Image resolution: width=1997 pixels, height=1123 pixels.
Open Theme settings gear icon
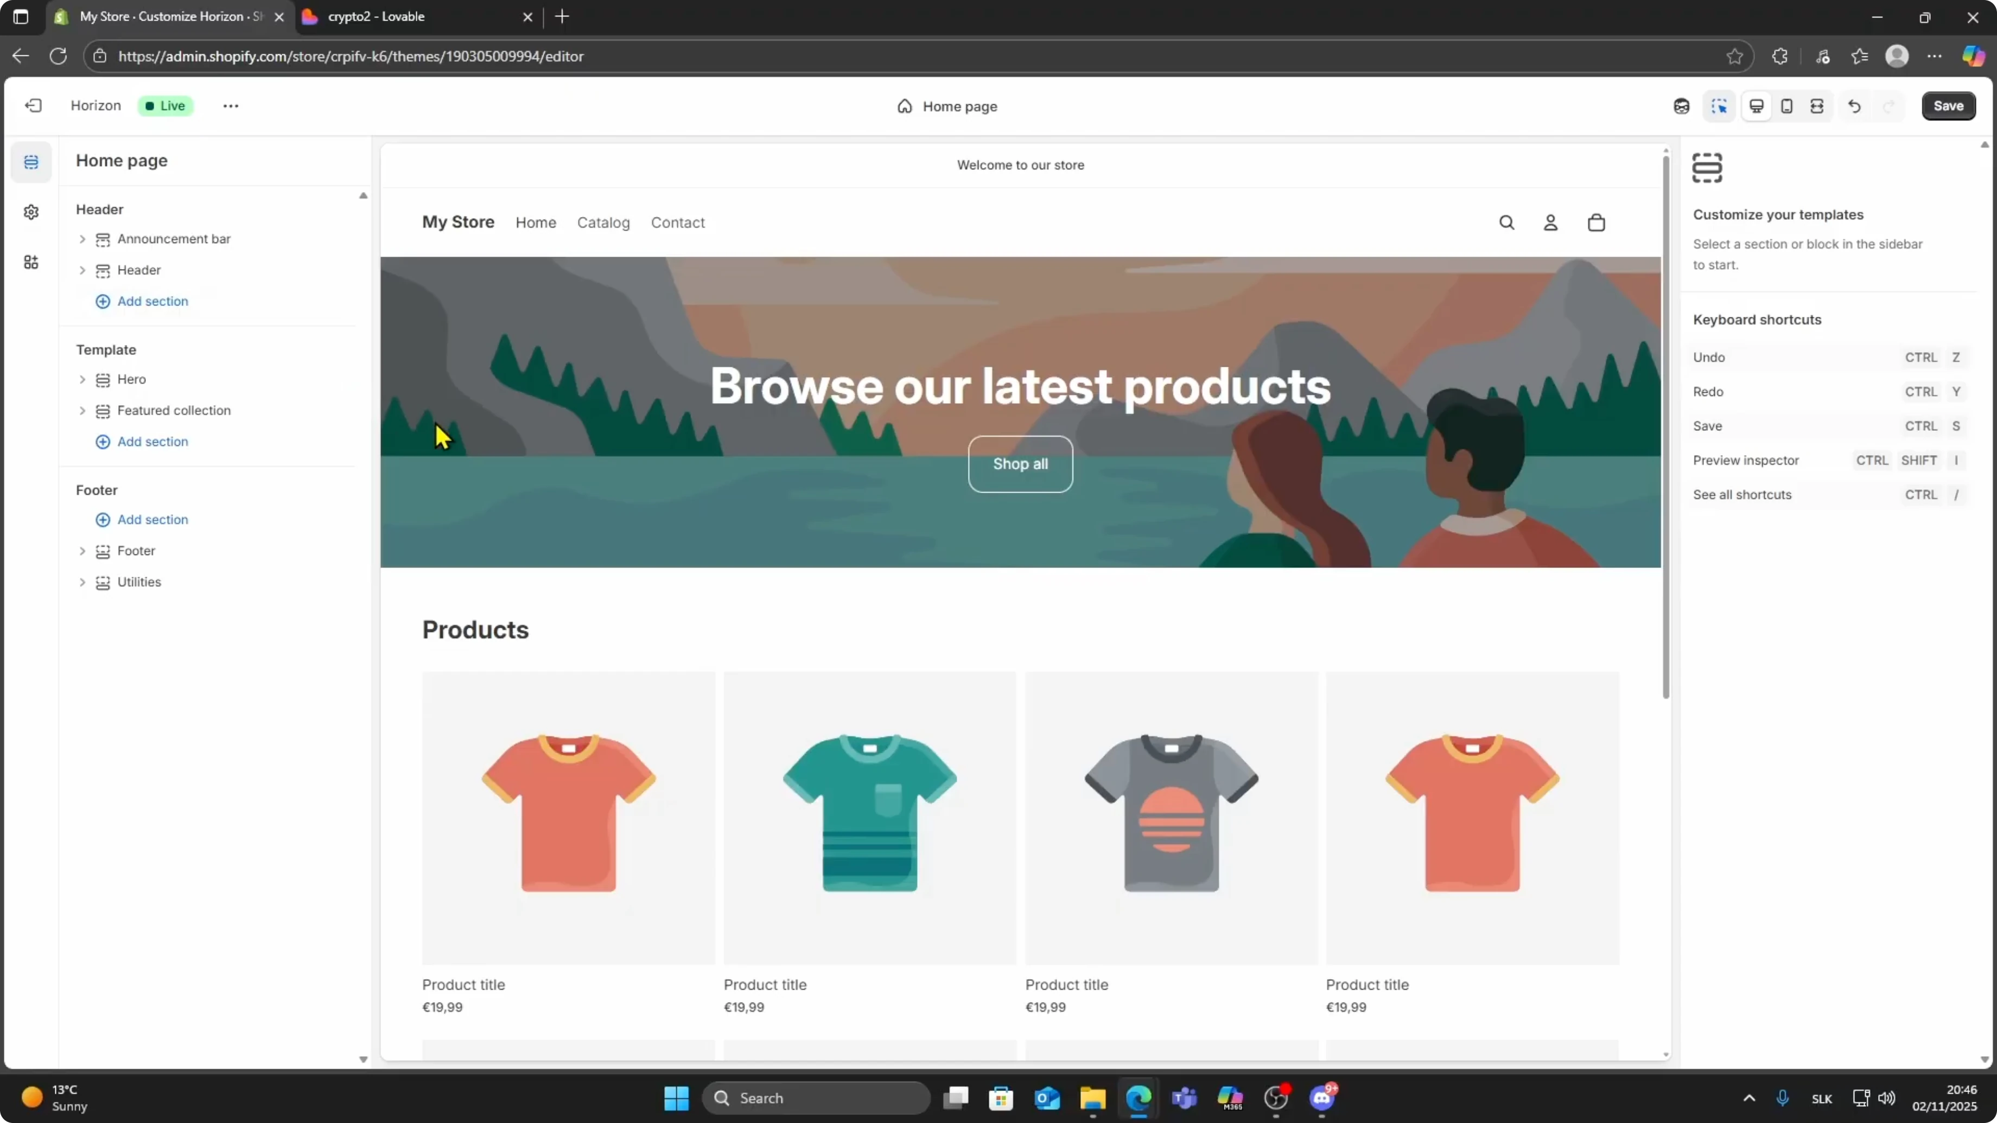(x=31, y=212)
